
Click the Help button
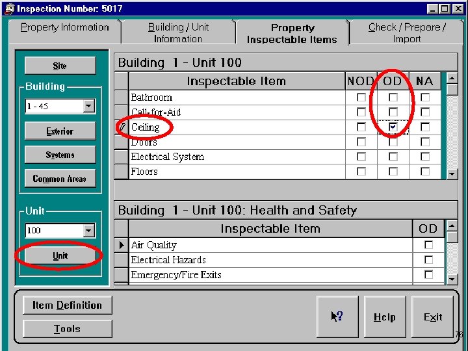385,317
